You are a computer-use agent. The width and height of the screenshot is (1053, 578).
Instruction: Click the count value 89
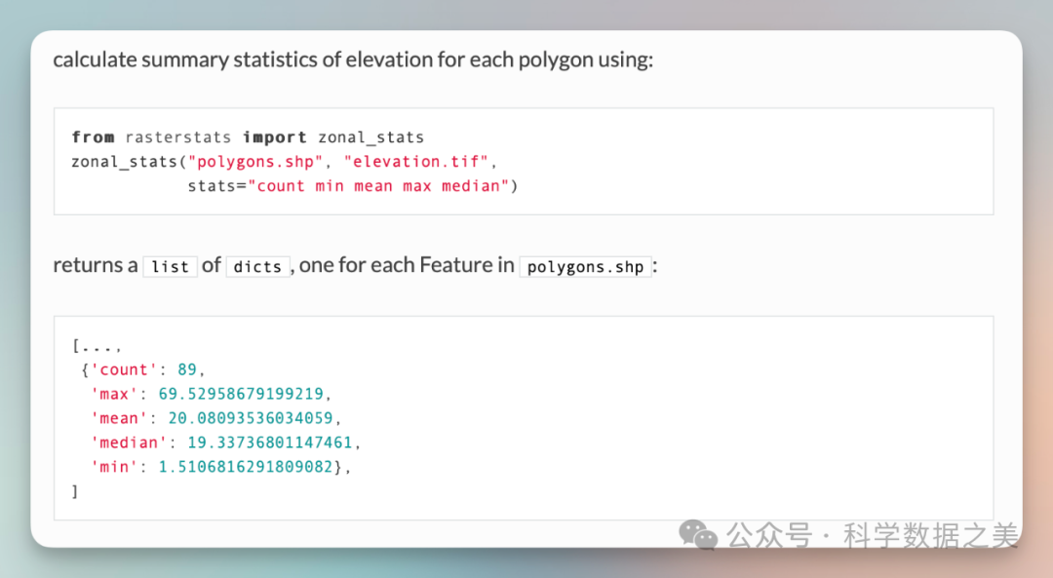pos(188,370)
